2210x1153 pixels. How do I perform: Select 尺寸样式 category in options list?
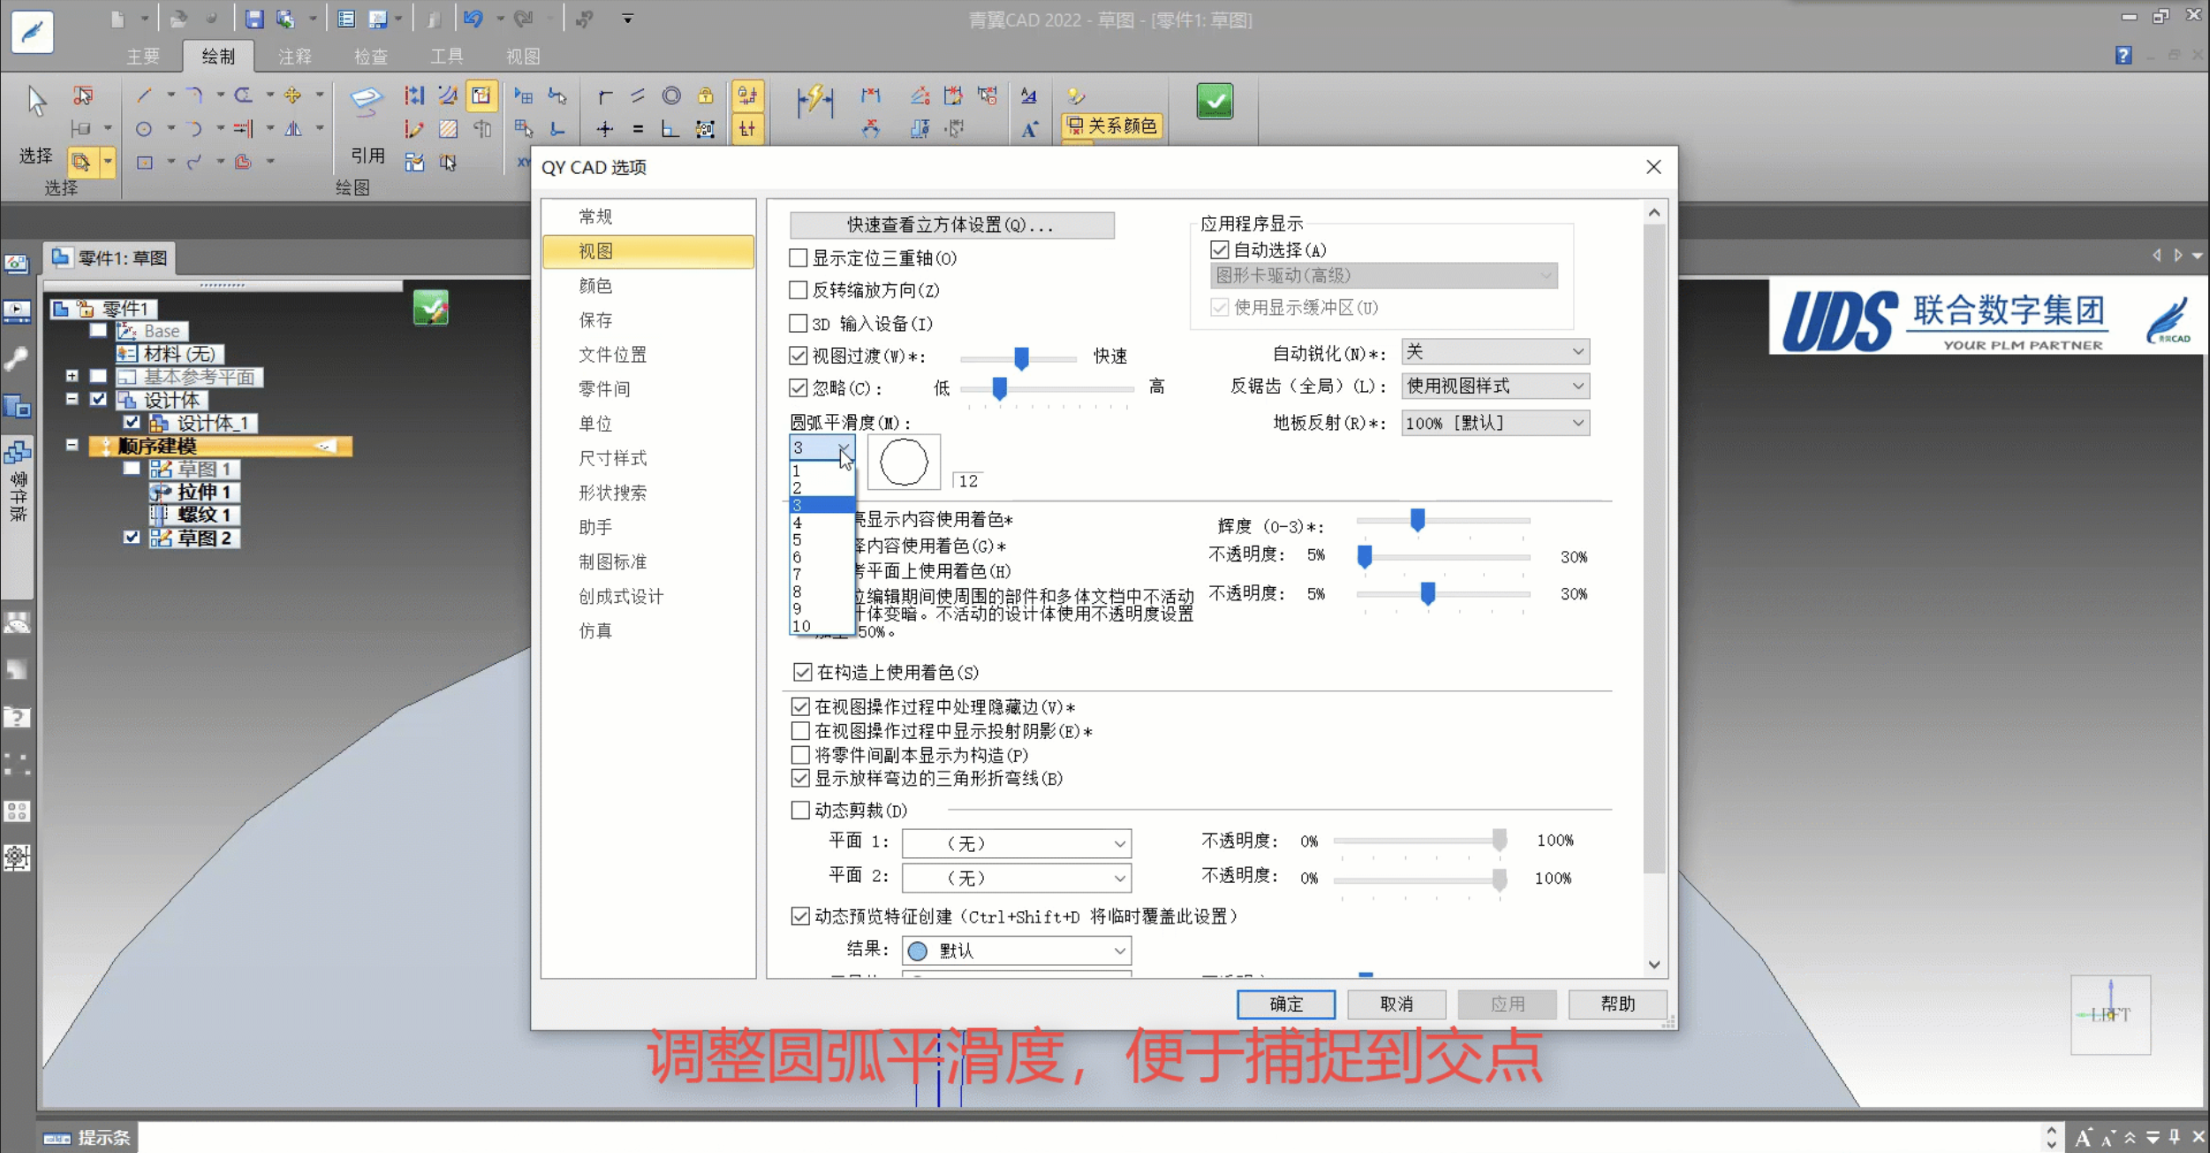coord(648,458)
